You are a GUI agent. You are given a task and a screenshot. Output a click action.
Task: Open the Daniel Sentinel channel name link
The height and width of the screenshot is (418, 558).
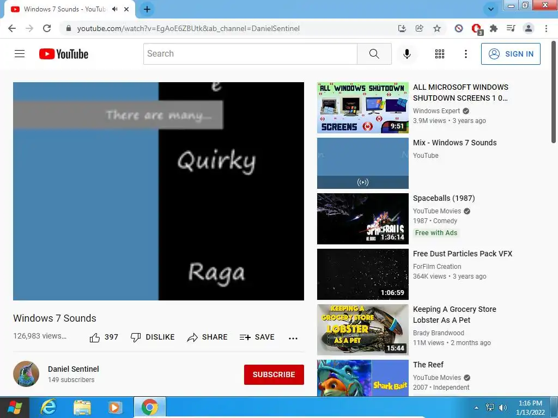pos(74,369)
